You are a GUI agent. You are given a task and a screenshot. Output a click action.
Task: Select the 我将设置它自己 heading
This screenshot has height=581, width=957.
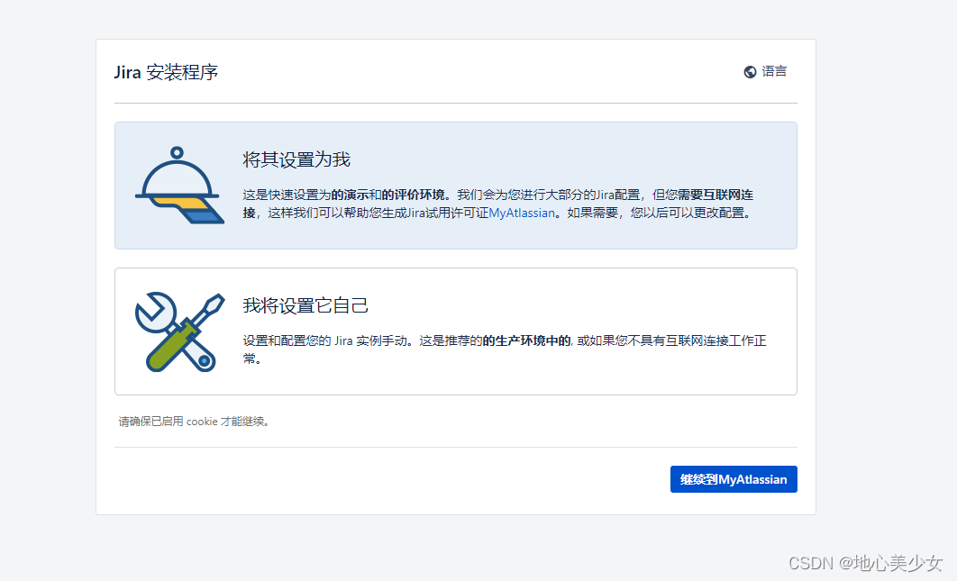click(305, 305)
